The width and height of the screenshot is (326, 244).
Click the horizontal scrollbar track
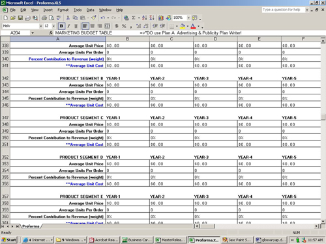coord(265,226)
